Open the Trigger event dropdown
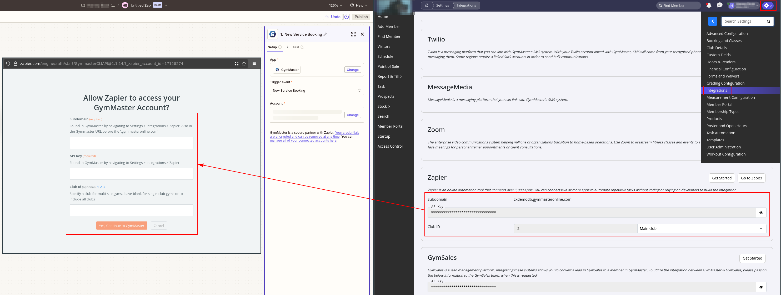 [317, 90]
